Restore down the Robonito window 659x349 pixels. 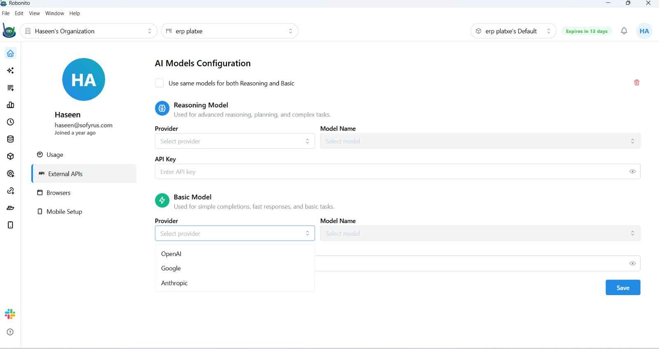pos(628,3)
